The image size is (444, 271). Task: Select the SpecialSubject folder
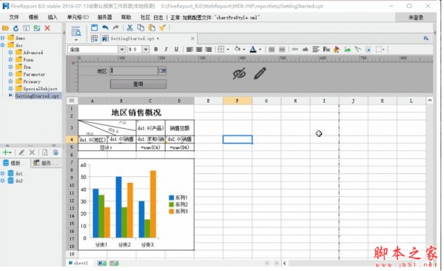pos(40,88)
